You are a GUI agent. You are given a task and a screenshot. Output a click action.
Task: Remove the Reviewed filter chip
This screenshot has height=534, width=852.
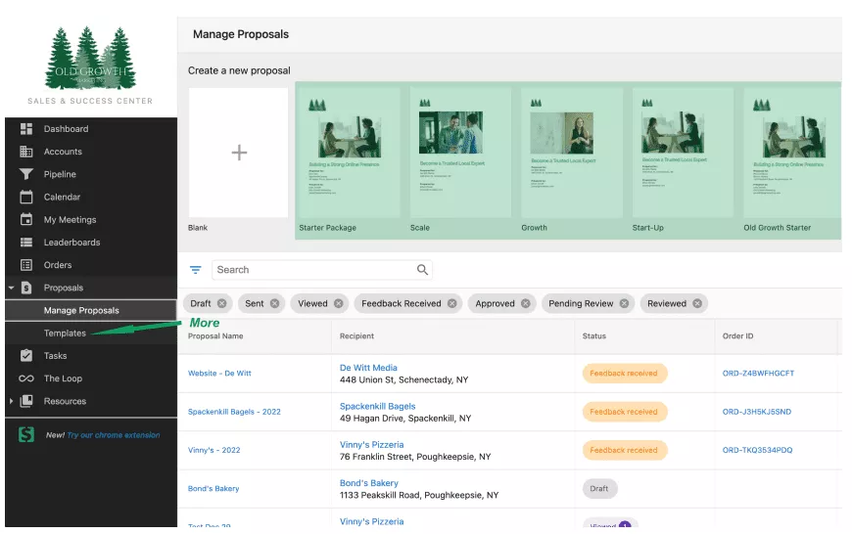(697, 304)
